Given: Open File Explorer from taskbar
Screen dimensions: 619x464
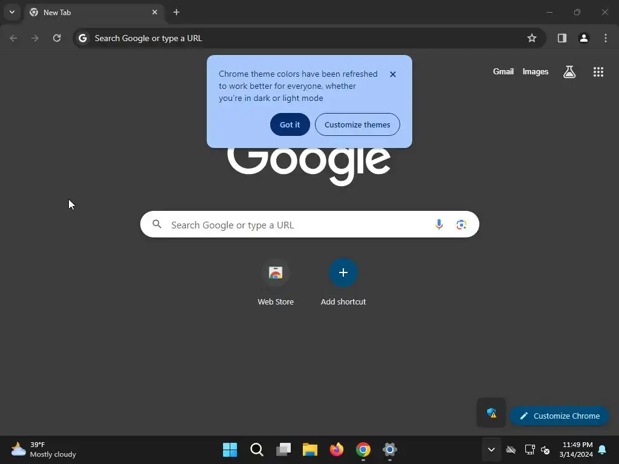Looking at the screenshot, I should click(310, 449).
